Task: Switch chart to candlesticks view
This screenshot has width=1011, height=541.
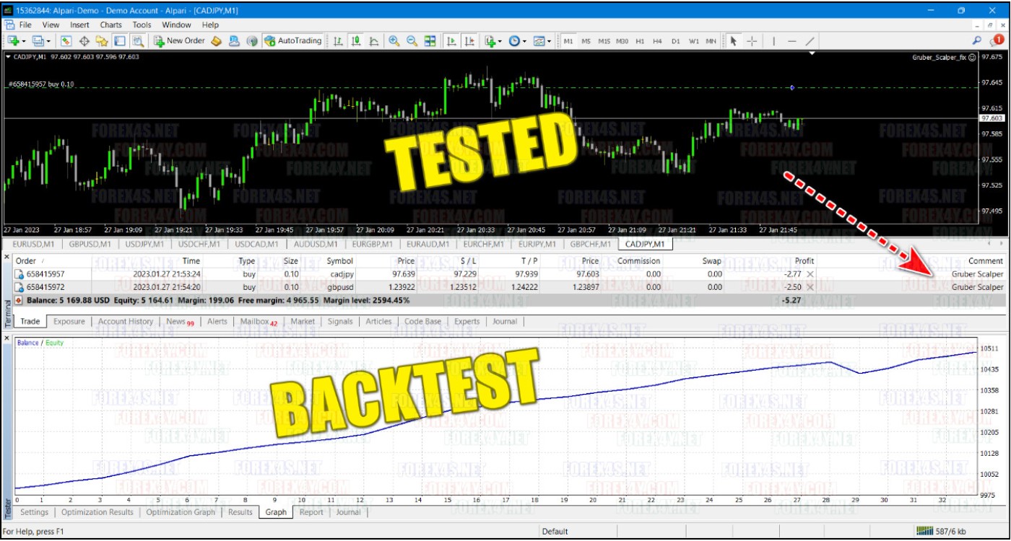Action: coord(355,41)
